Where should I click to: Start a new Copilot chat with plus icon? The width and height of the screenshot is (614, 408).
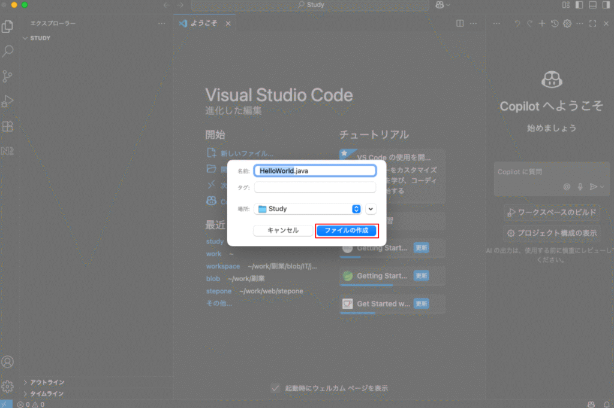(542, 23)
